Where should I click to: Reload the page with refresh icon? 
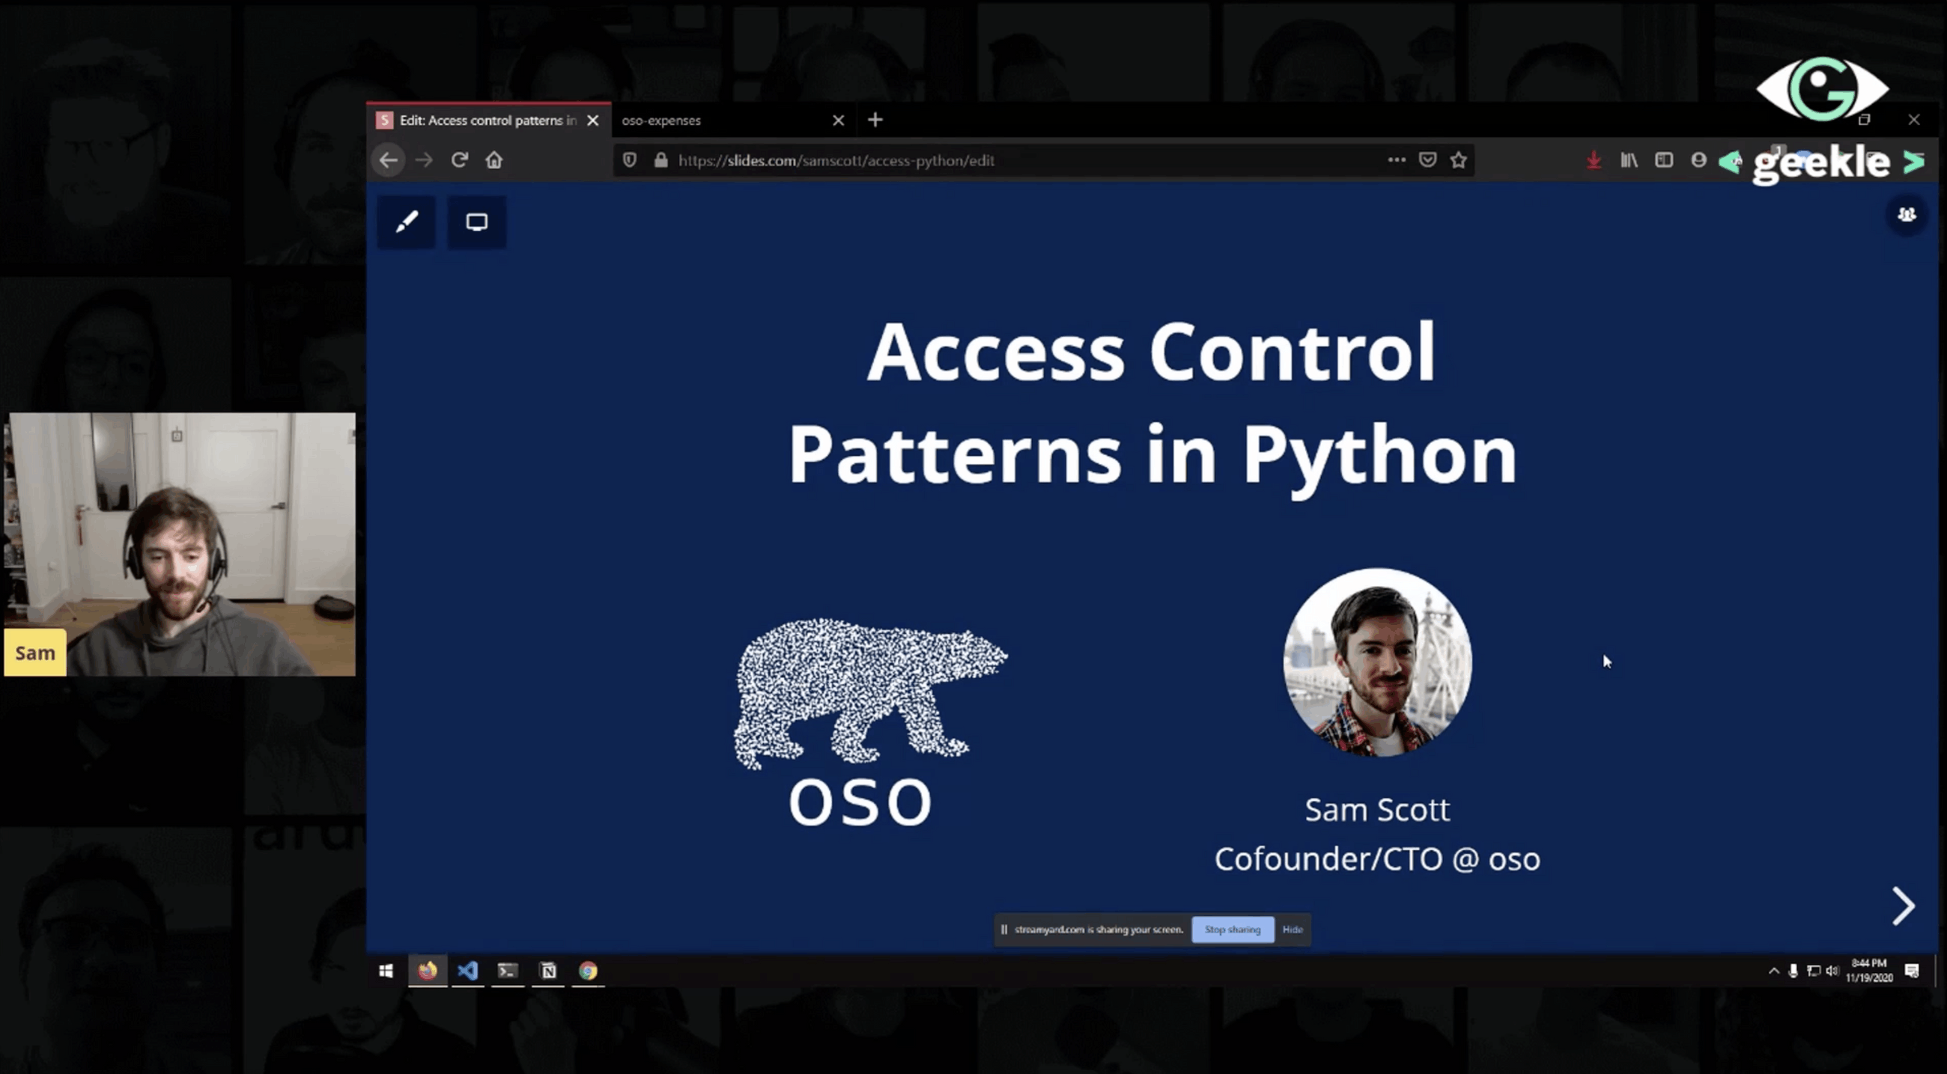pos(460,160)
